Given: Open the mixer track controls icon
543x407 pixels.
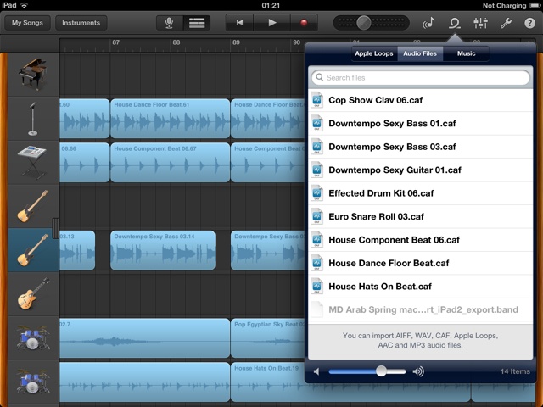Looking at the screenshot, I should (x=481, y=23).
